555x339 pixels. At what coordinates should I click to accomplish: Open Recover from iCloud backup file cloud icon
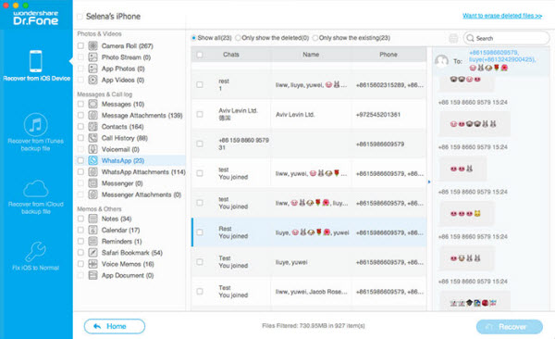[35, 189]
